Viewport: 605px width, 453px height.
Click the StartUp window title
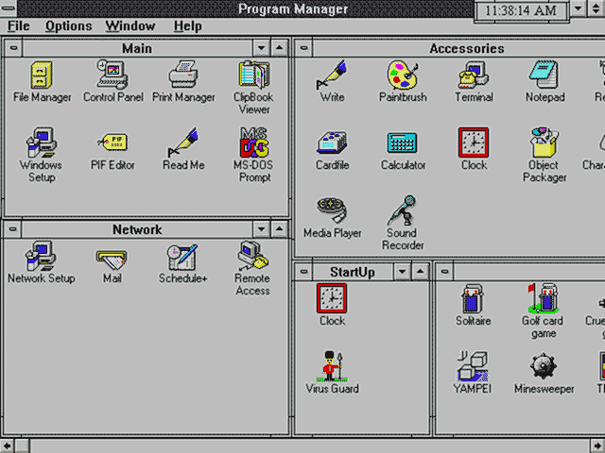[x=353, y=272]
